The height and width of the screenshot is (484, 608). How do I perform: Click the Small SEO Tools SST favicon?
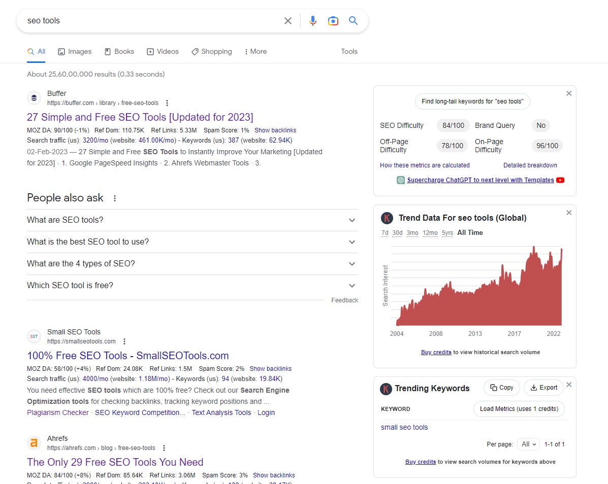click(x=34, y=336)
